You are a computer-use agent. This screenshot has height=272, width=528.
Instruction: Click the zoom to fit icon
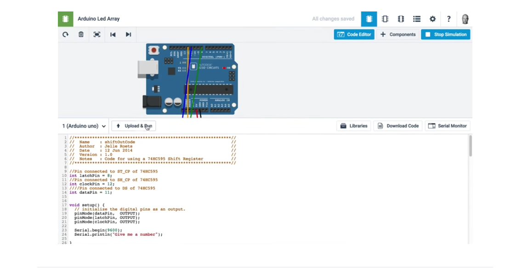point(97,34)
